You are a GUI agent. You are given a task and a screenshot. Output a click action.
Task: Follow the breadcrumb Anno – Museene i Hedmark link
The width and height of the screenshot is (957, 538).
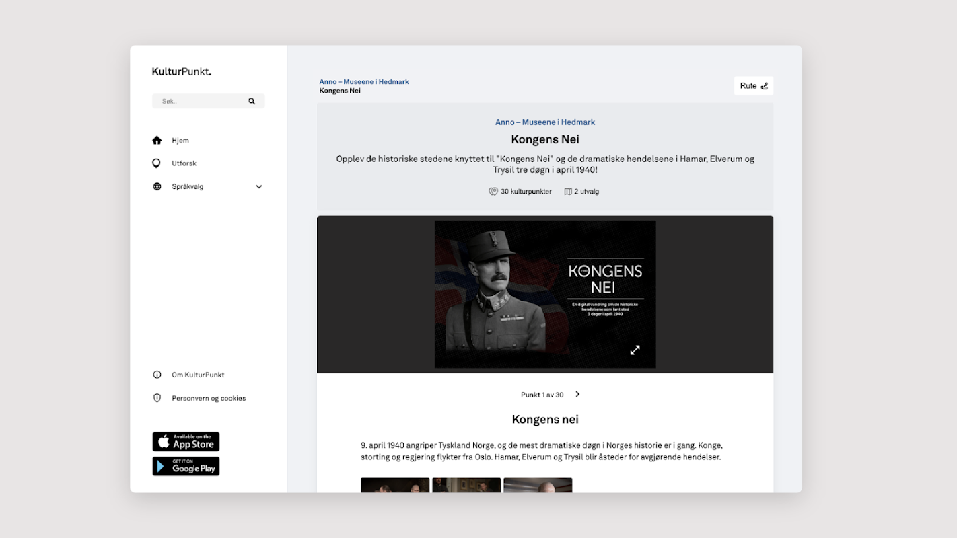tap(364, 82)
